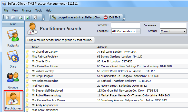Click the group-by-column drop area text
Viewport: 188px width, 112px height.
[x=60, y=40]
